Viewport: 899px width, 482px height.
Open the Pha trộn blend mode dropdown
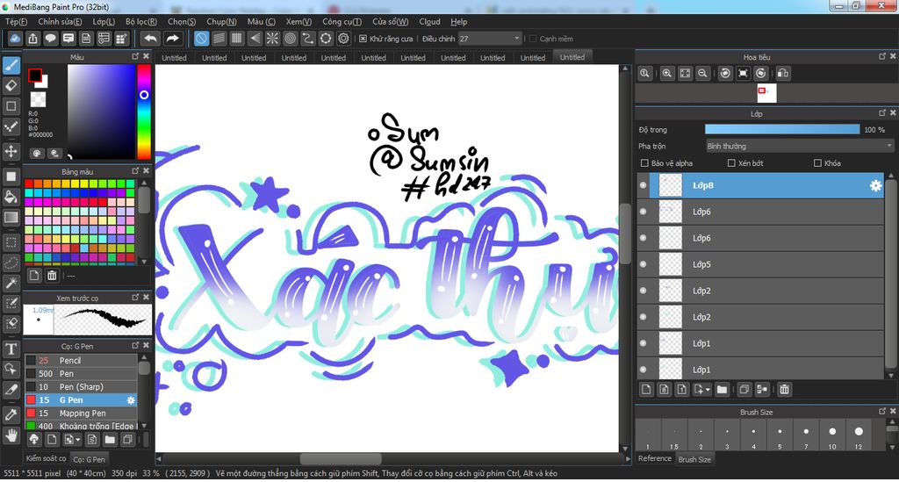[x=799, y=146]
